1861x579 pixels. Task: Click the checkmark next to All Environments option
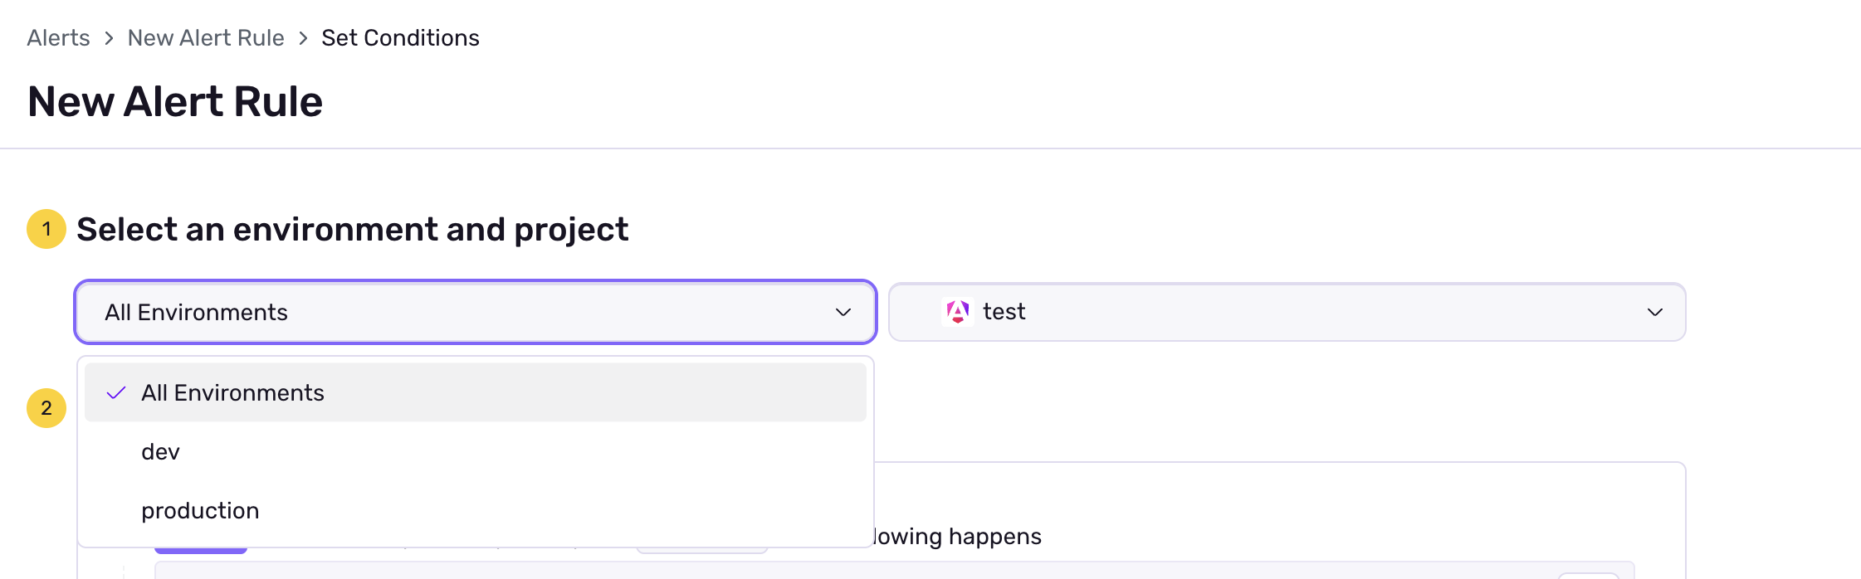point(116,393)
